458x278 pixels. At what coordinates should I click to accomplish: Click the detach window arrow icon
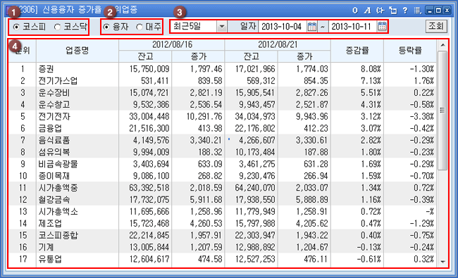[x=393, y=11]
